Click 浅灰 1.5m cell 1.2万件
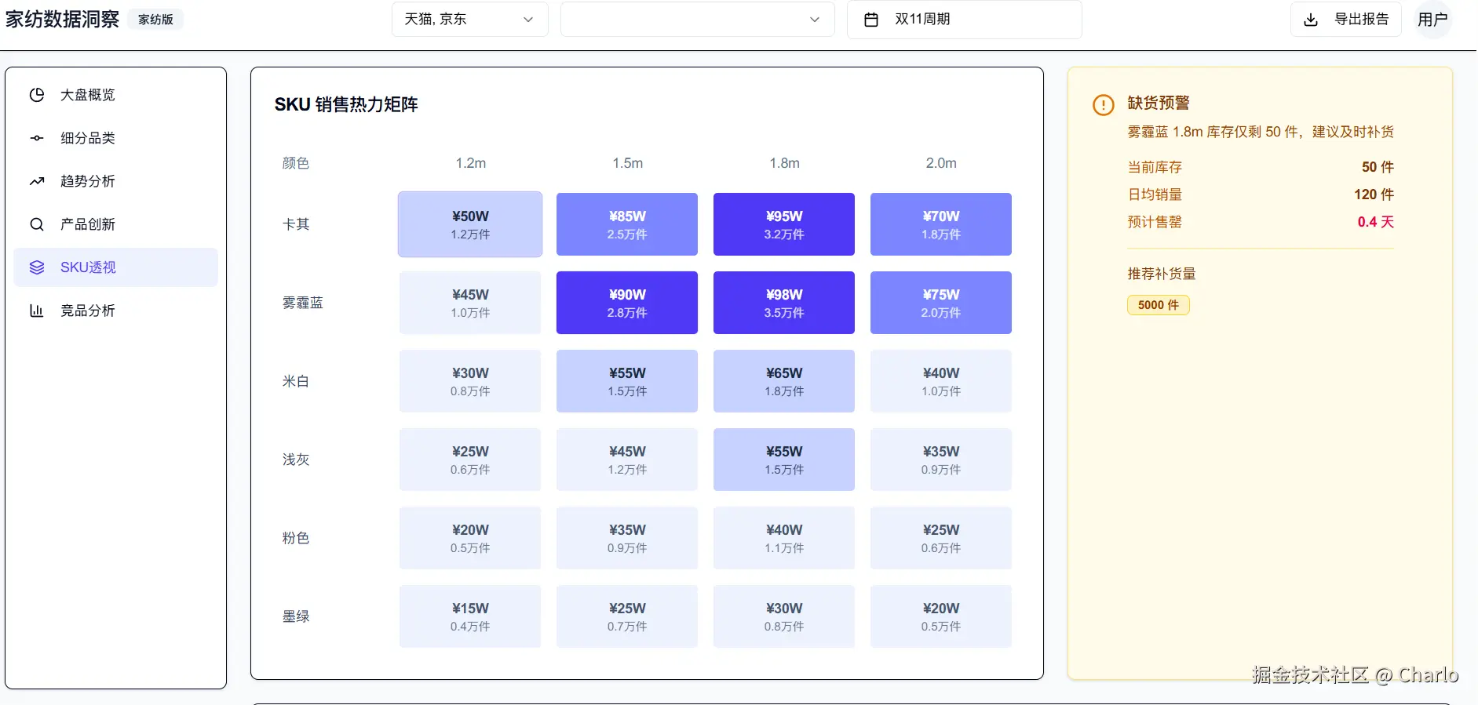 pyautogui.click(x=627, y=460)
